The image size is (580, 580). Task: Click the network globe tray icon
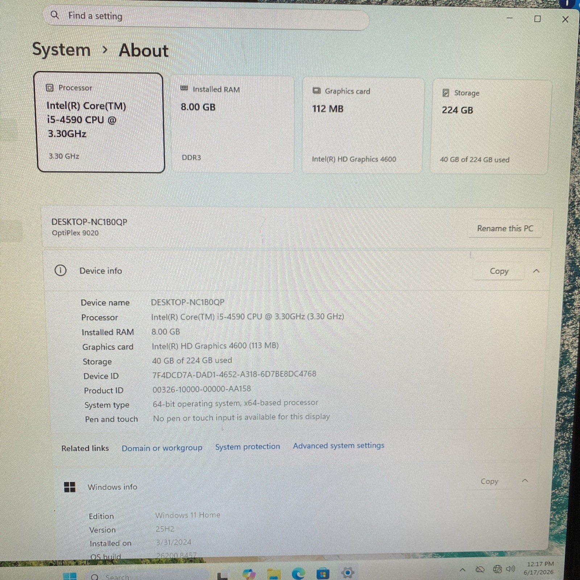(497, 569)
